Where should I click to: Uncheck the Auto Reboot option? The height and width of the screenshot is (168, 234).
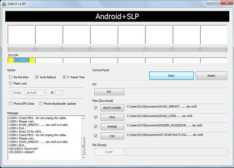click(x=37, y=77)
